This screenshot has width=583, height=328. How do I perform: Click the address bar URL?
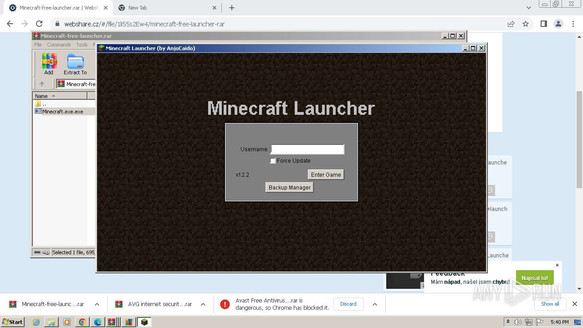[x=144, y=24]
